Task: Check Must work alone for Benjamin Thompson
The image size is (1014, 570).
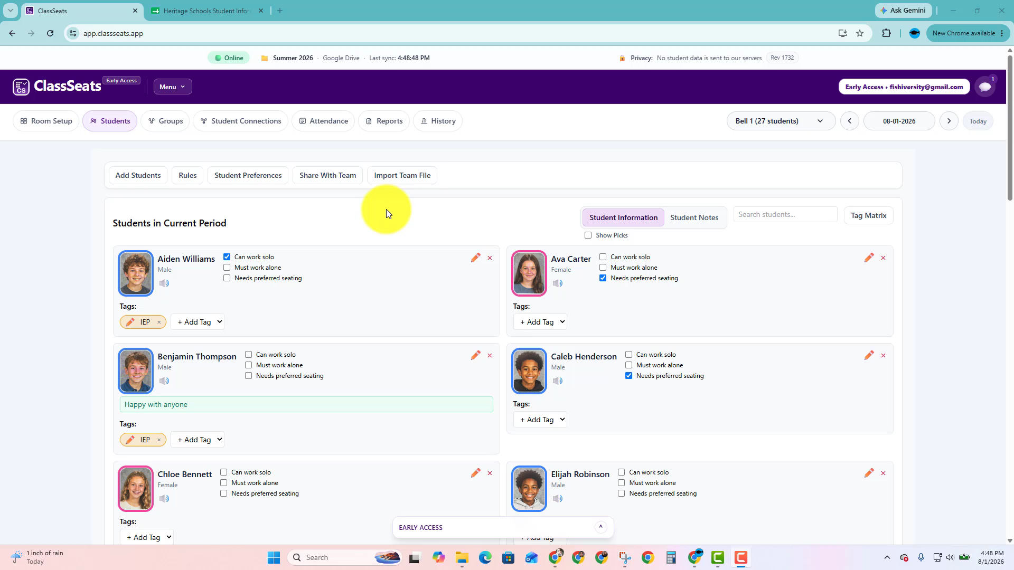Action: tap(249, 365)
